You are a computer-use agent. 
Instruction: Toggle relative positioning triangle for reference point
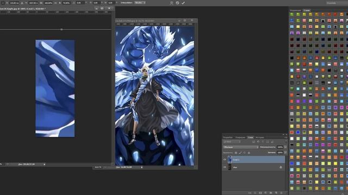22,3
